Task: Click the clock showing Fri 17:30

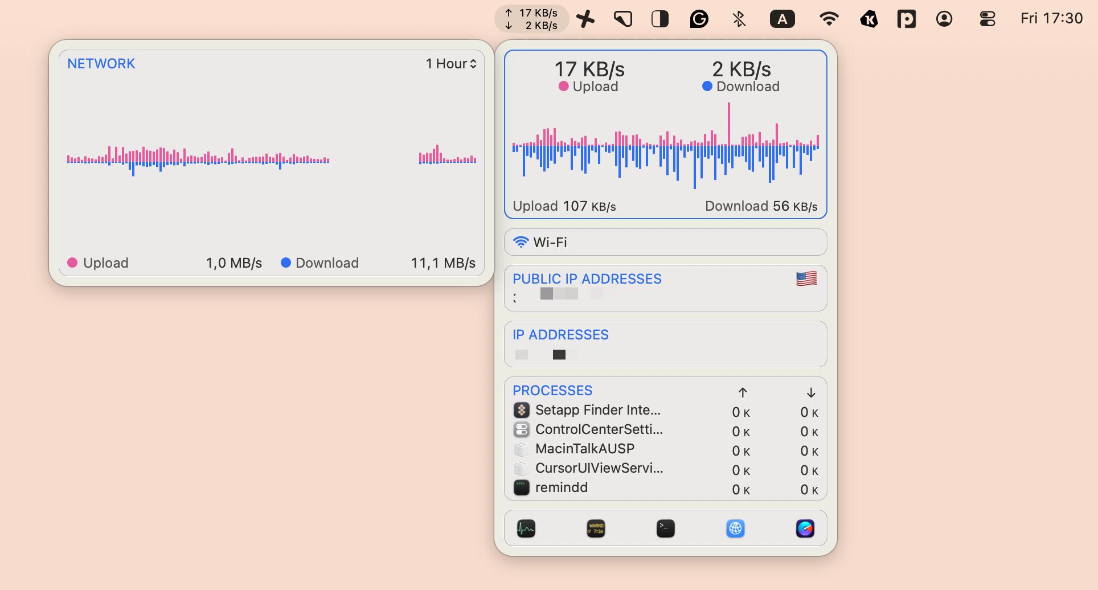Action: click(x=1052, y=18)
